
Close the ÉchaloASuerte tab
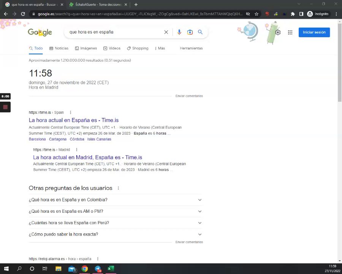(x=126, y=5)
